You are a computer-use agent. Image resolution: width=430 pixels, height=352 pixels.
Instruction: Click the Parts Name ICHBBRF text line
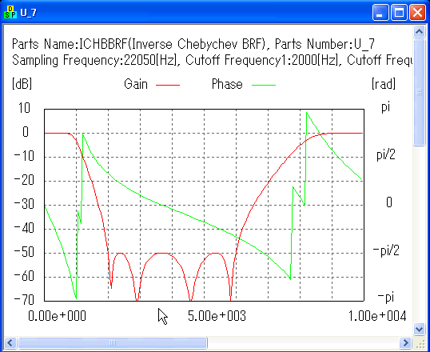(193, 44)
